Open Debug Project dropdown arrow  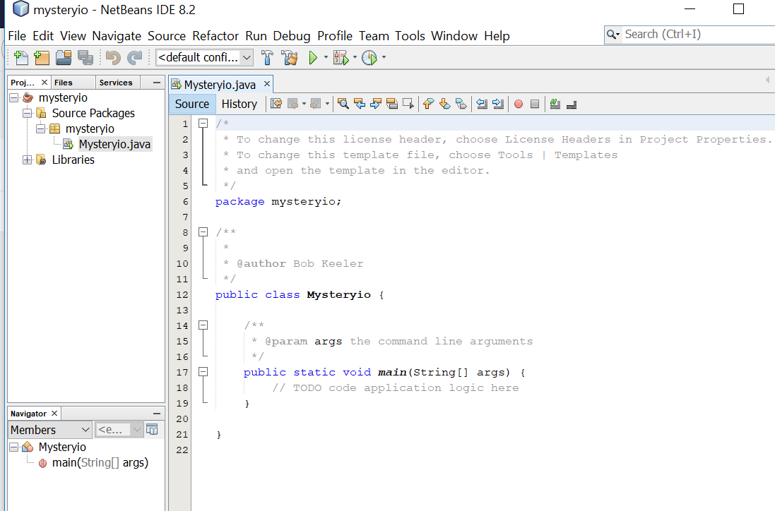[355, 58]
